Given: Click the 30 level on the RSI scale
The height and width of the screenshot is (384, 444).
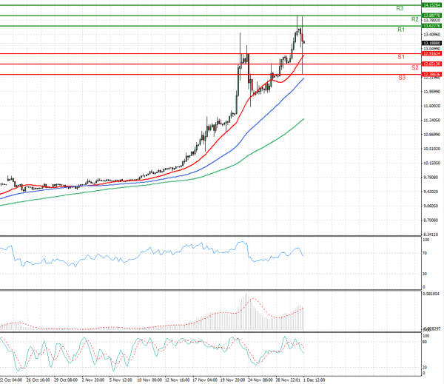Looking at the screenshot, I should [x=425, y=274].
